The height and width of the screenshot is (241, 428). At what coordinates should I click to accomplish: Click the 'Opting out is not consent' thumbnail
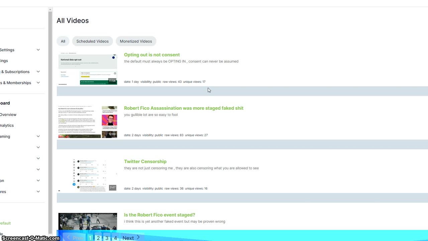point(88,68)
